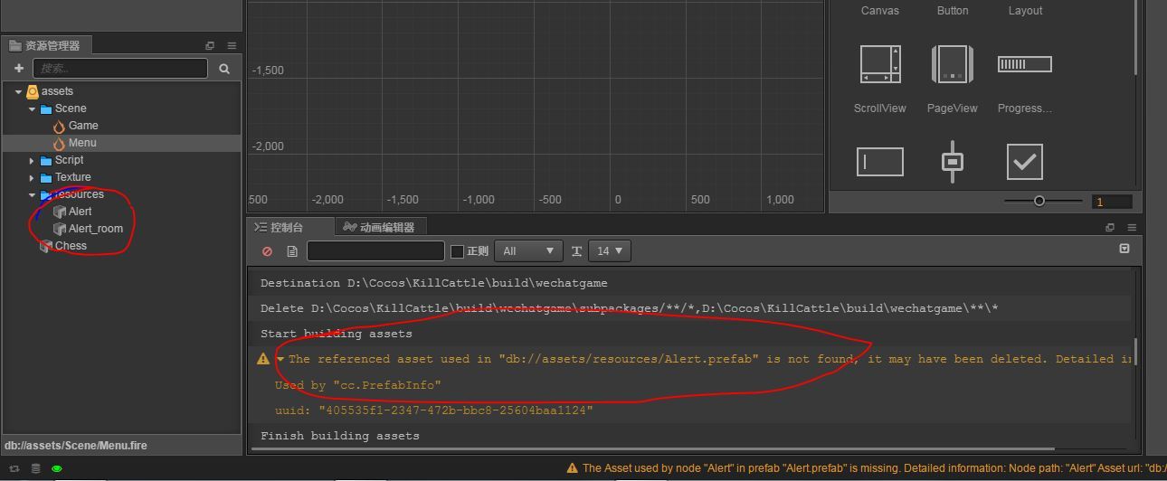Click the green eye icon in the status bar
Image resolution: width=1167 pixels, height=481 pixels.
[x=57, y=468]
